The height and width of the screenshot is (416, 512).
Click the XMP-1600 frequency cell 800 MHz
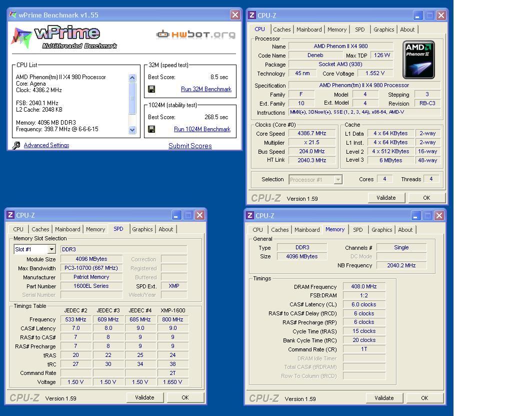(x=172, y=319)
